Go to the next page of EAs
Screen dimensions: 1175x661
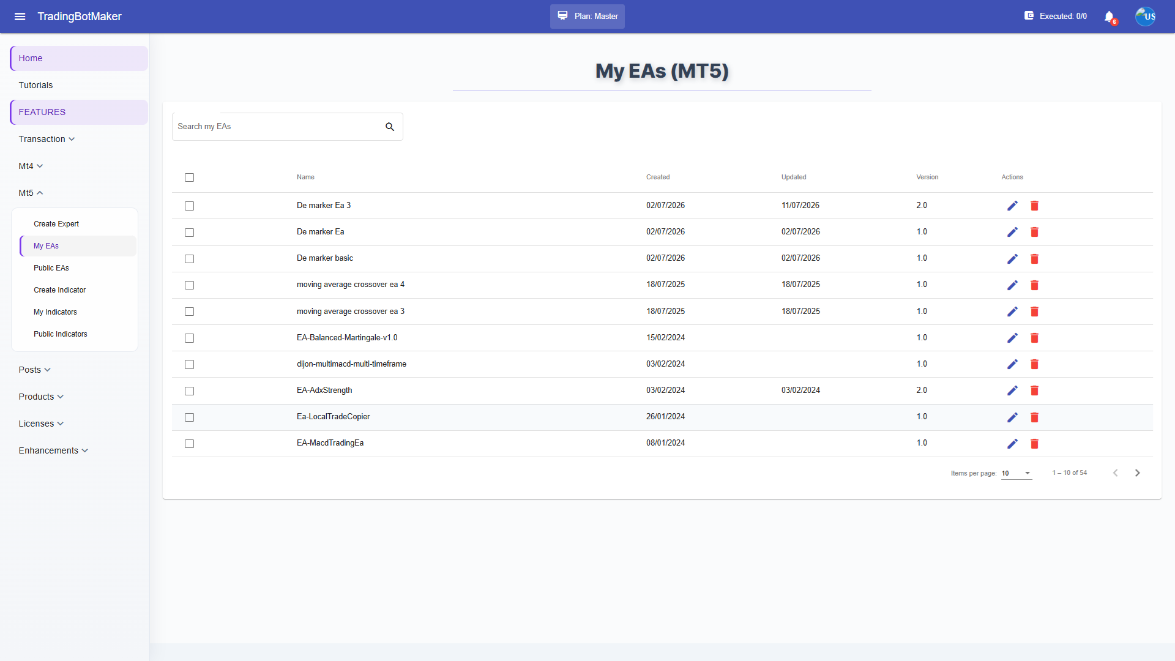click(1137, 473)
